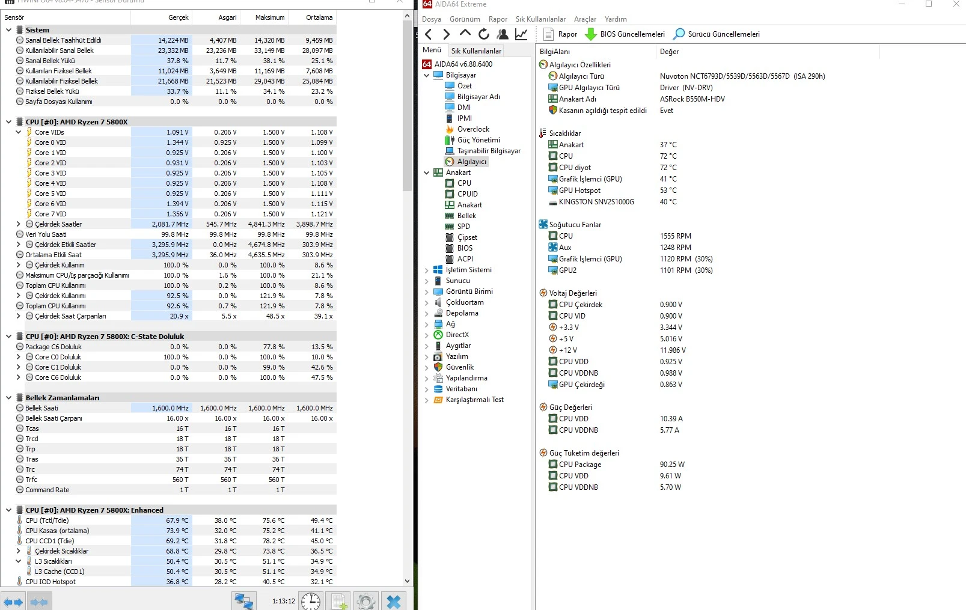Open the Araçlar menu

[585, 19]
